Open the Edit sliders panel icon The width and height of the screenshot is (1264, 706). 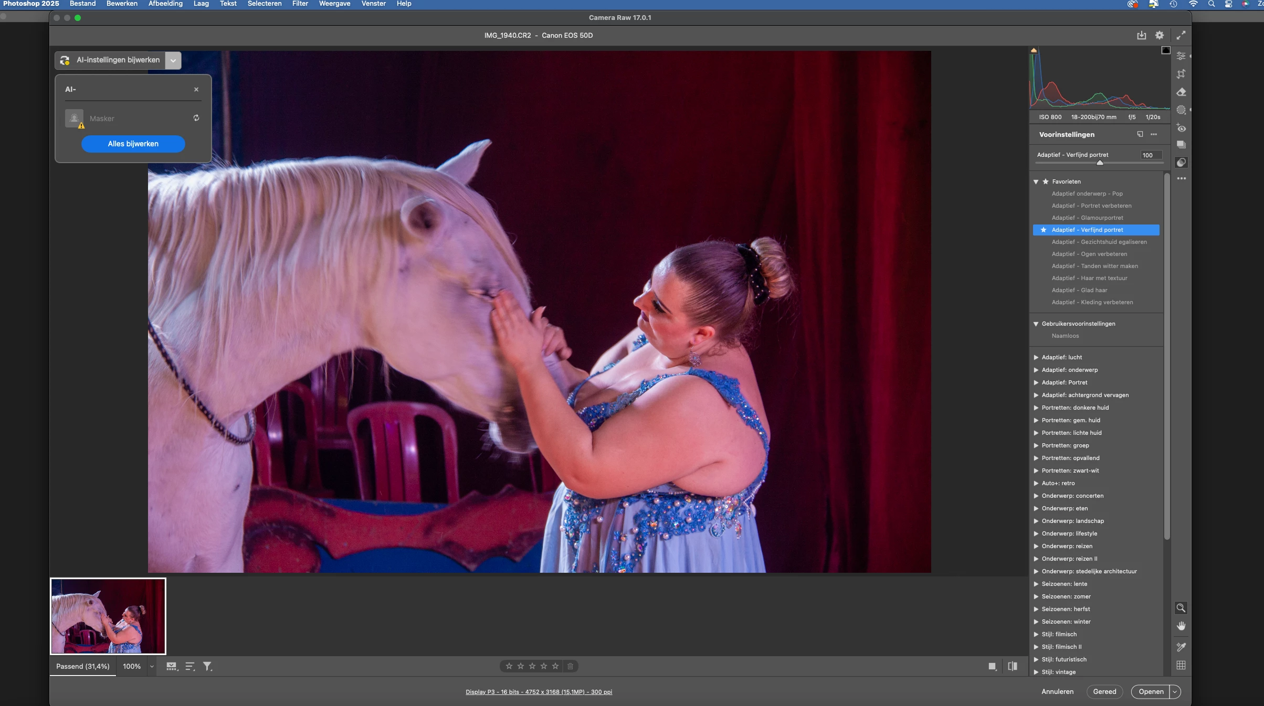click(x=1181, y=56)
